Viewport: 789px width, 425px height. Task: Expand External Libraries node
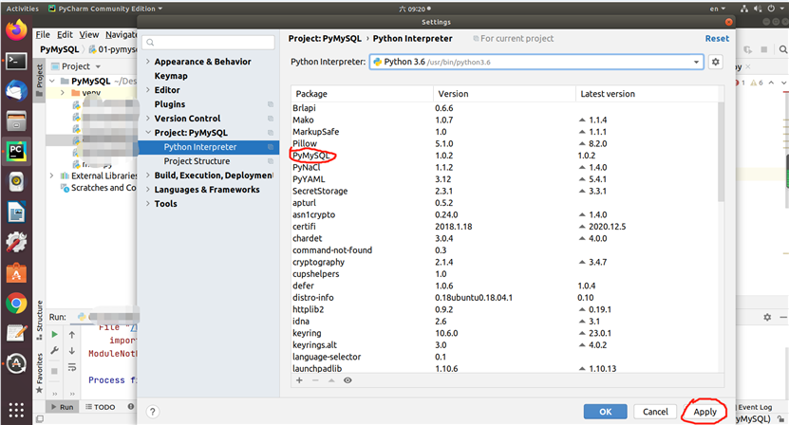coord(52,176)
